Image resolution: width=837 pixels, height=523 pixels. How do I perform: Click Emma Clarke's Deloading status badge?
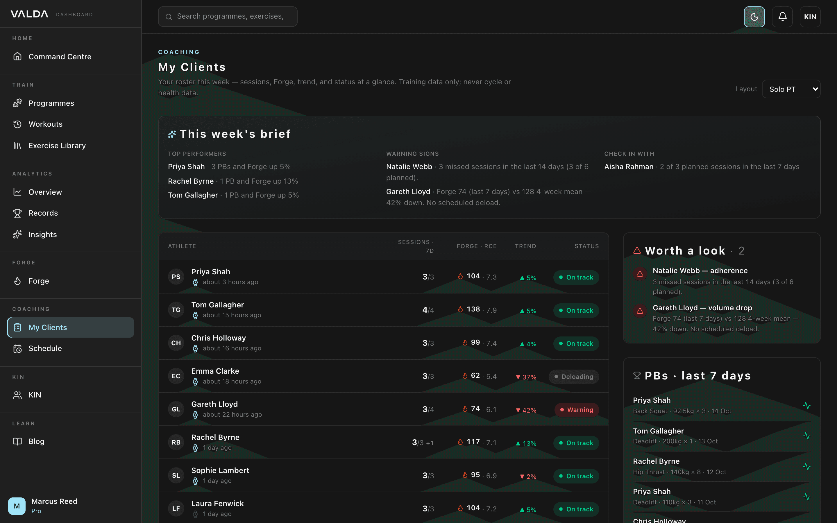point(574,377)
